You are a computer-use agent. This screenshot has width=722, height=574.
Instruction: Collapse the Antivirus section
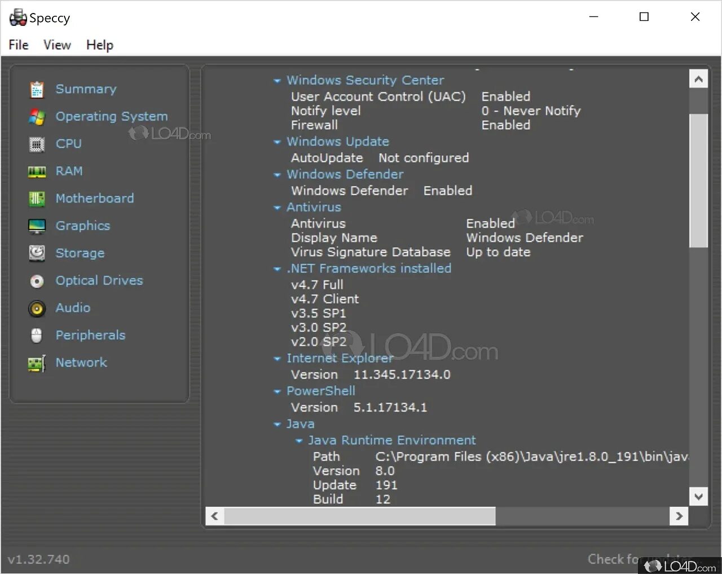click(277, 208)
